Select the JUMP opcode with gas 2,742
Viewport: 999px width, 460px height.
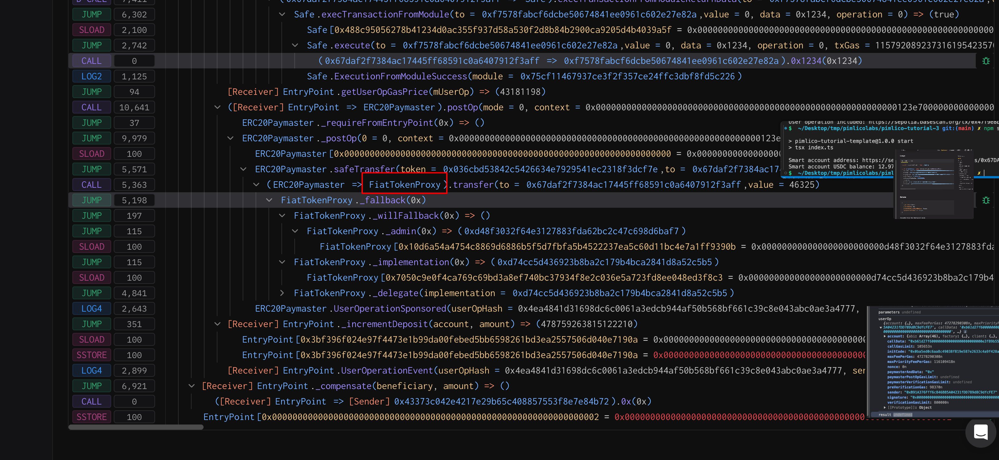point(91,45)
